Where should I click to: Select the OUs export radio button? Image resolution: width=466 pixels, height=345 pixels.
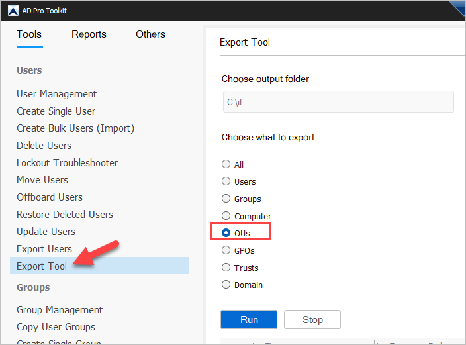(226, 233)
